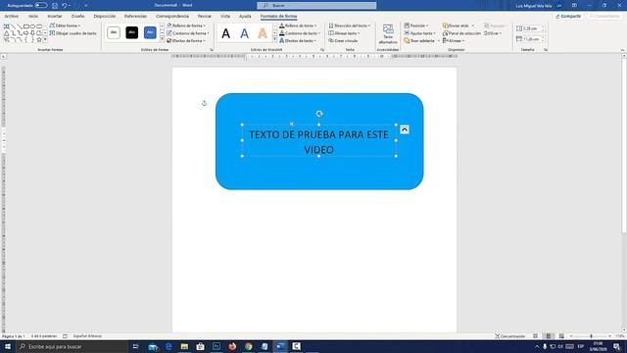Open the Ayuda tab
The height and width of the screenshot is (353, 627).
[x=245, y=16]
